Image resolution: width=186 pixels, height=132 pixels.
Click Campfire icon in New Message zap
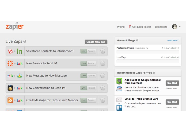coord(20,76)
